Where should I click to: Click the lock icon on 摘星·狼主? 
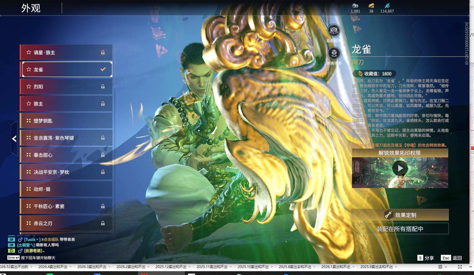[x=103, y=52]
